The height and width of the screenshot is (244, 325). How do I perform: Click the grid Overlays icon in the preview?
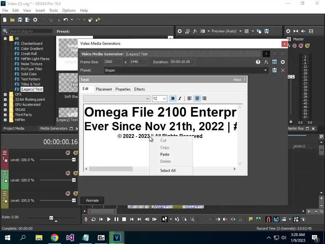[246, 31]
